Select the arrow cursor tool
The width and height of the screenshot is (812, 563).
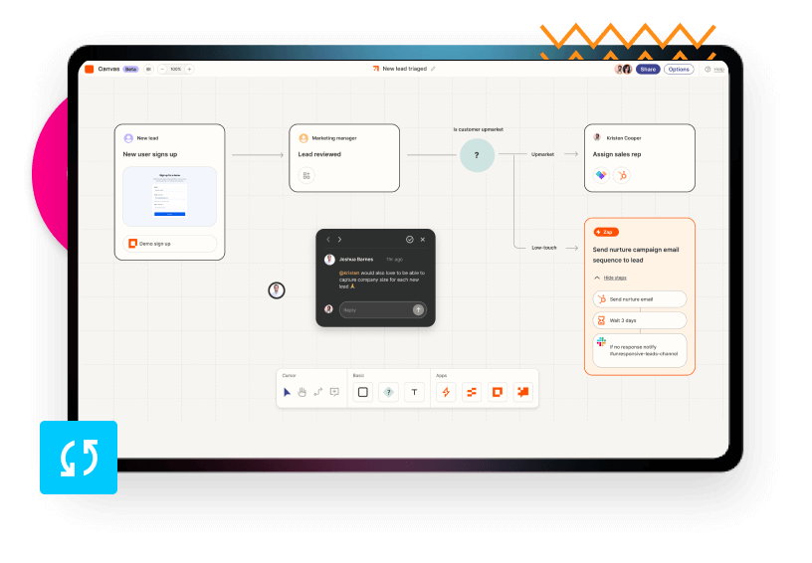point(288,392)
